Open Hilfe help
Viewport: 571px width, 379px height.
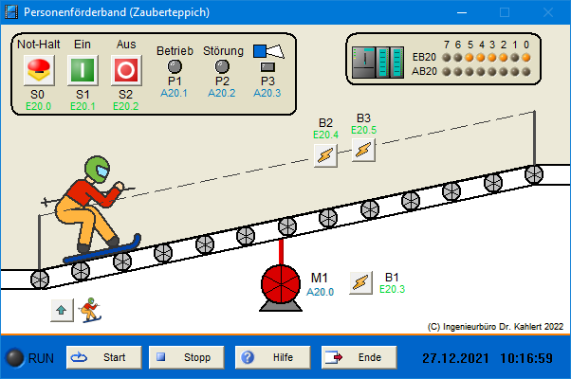272,357
